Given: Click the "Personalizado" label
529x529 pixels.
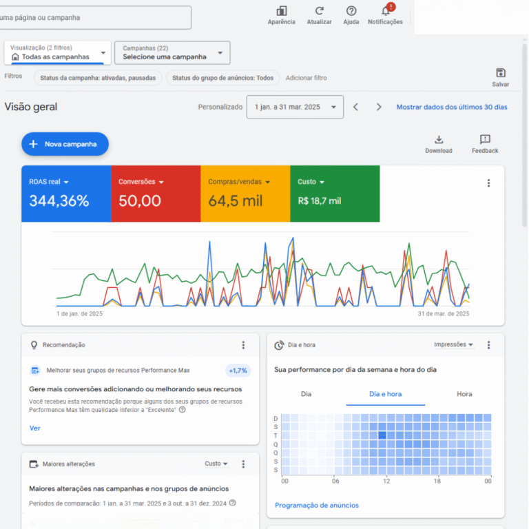Looking at the screenshot, I should (220, 107).
